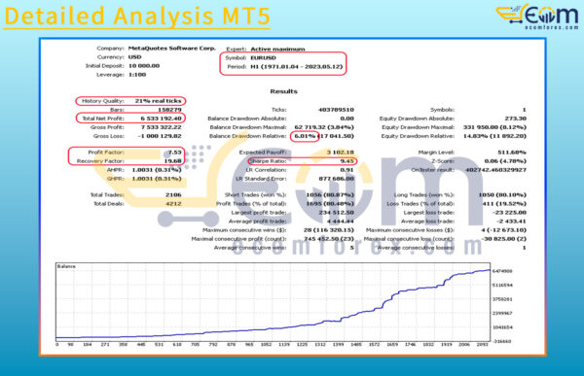
Task: Click the Ticks value "403789510"
Action: tap(336, 110)
